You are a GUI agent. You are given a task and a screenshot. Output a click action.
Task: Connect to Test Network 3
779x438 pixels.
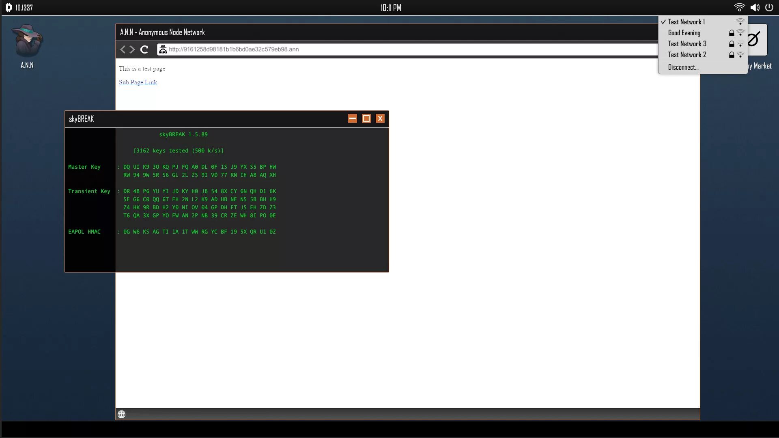point(687,44)
